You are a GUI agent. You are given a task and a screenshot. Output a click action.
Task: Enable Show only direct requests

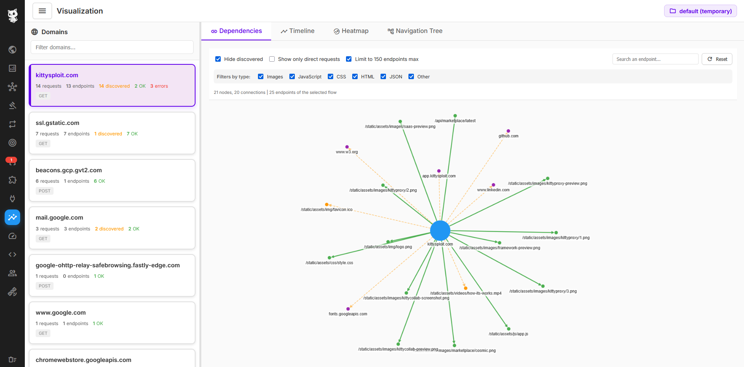(272, 59)
